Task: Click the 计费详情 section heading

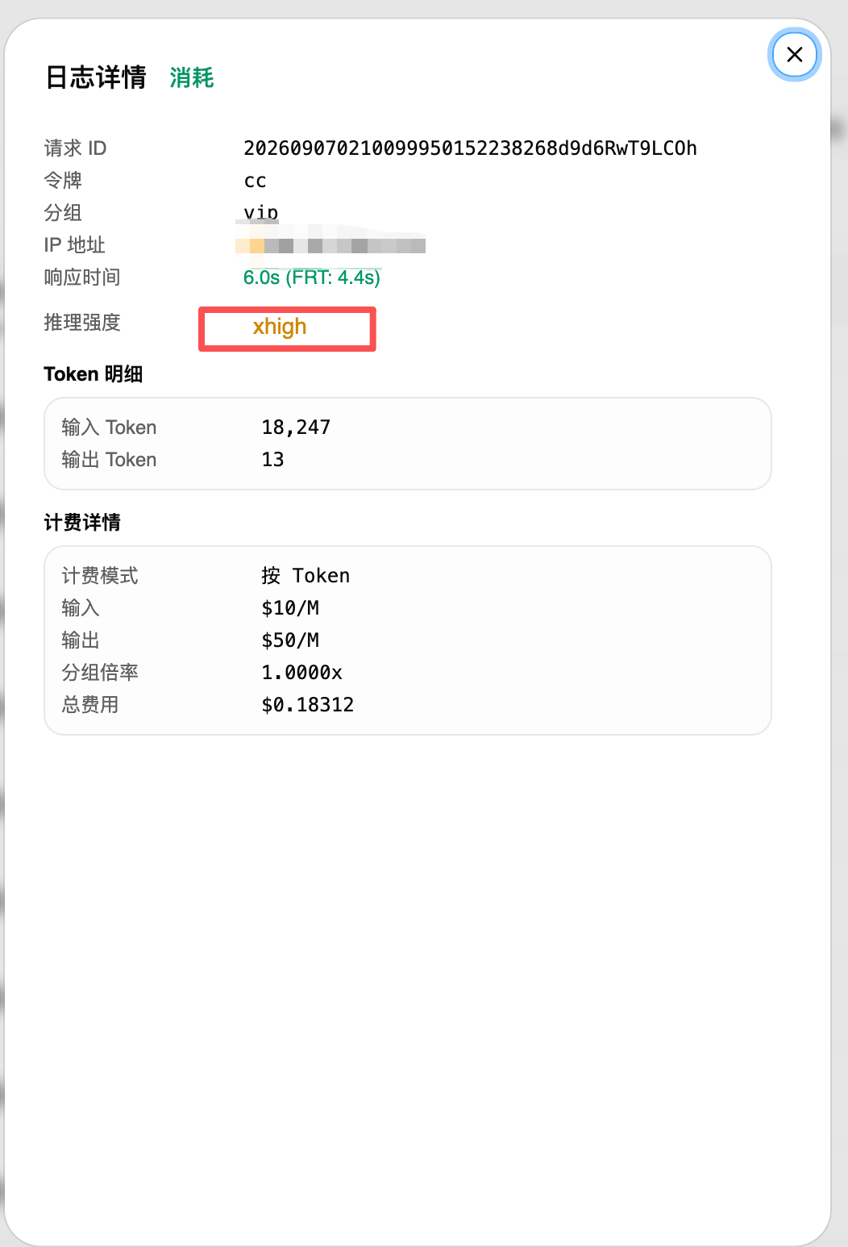Action: coord(82,523)
